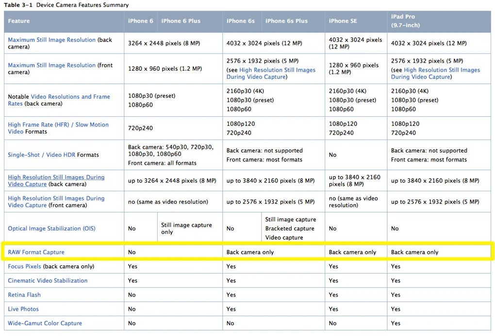495x336 pixels.
Task: Open Maximum Still Image Resolution front camera link
Action: [52, 65]
